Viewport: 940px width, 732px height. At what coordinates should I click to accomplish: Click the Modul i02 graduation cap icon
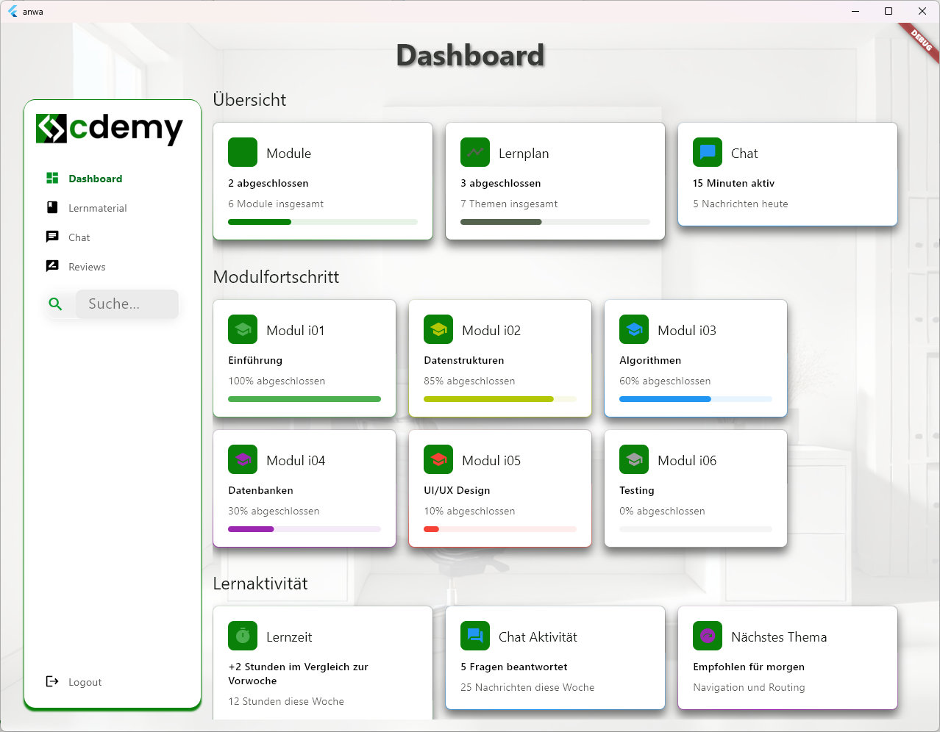click(x=438, y=330)
